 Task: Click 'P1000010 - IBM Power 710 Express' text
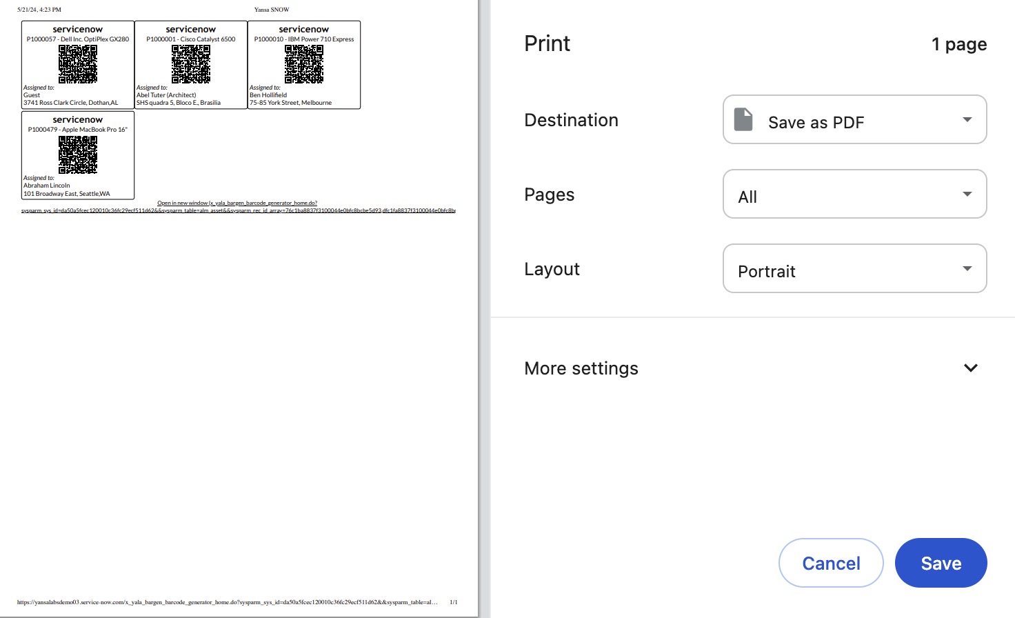(304, 39)
